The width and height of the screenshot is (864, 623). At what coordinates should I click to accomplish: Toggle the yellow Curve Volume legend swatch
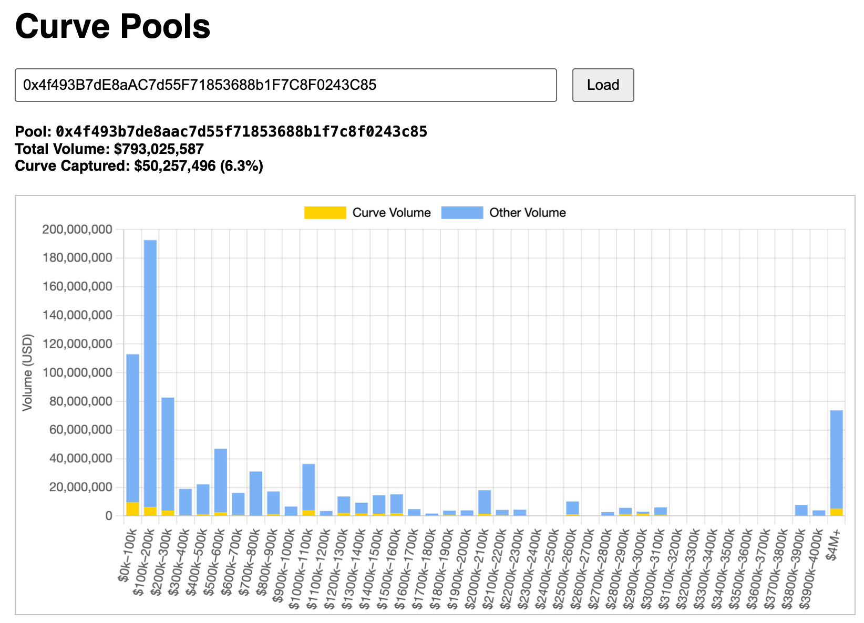(x=325, y=213)
